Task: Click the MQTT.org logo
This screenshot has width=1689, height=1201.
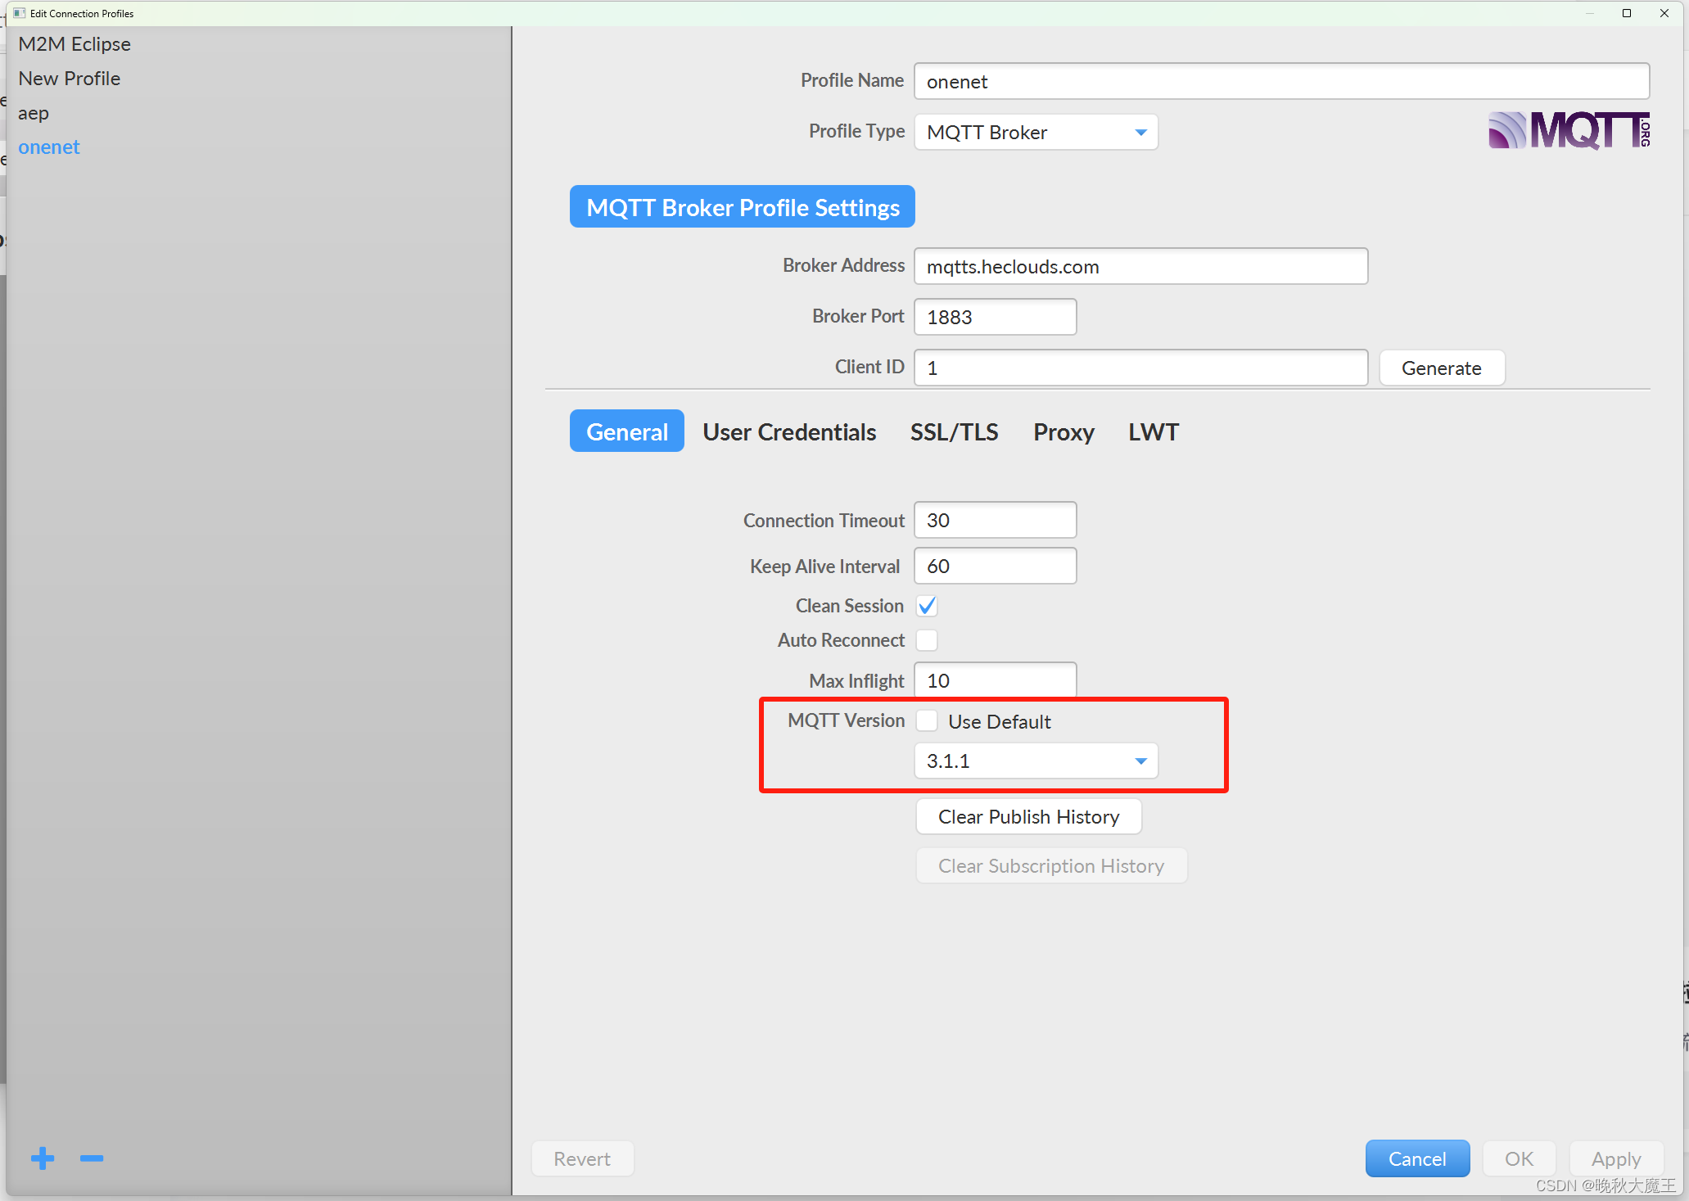Action: point(1568,131)
